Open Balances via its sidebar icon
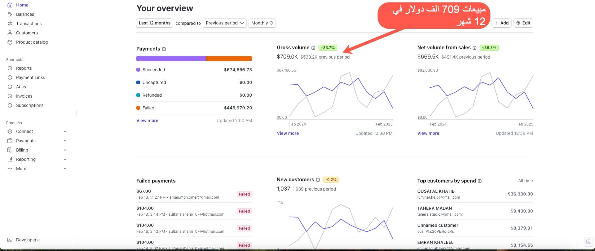595x251 pixels. pyautogui.click(x=10, y=14)
